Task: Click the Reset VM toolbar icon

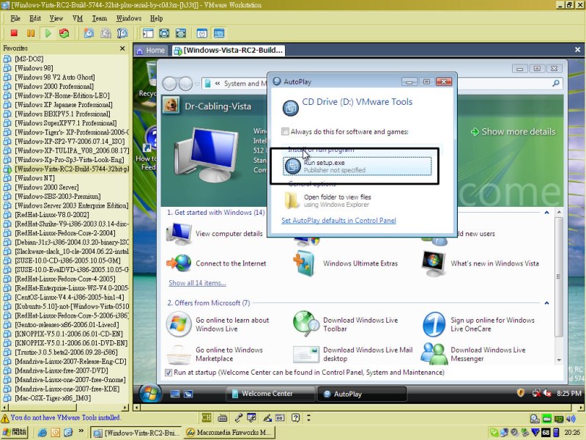Action: pyautogui.click(x=64, y=33)
